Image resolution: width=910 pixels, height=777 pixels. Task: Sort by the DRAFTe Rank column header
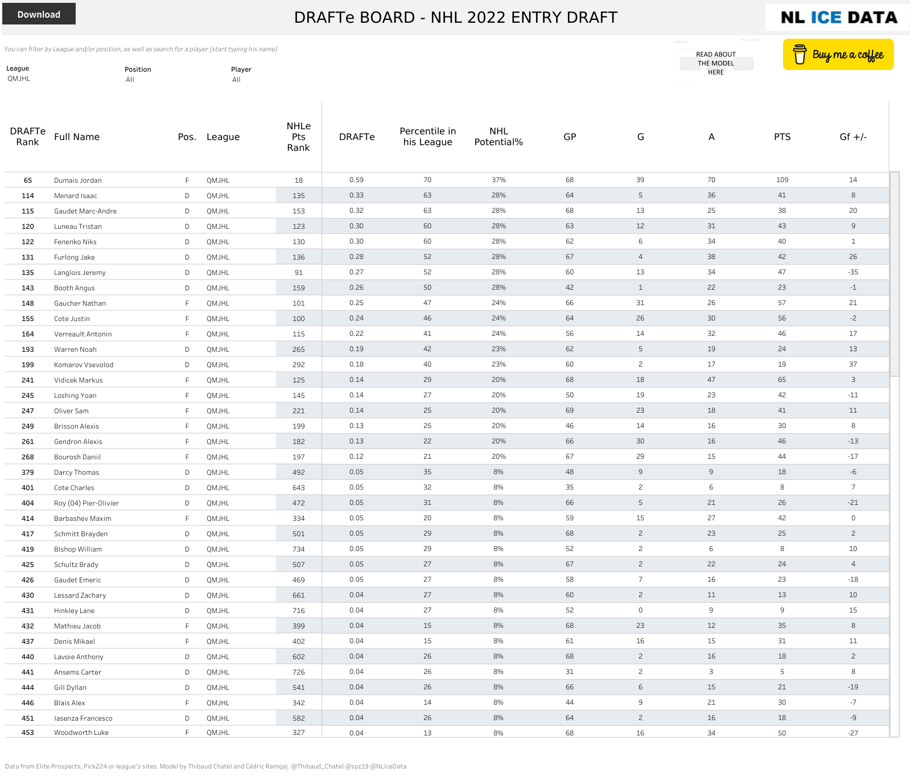click(27, 137)
